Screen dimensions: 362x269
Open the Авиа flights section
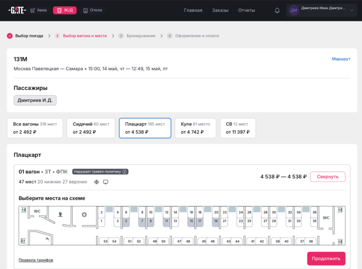point(38,10)
